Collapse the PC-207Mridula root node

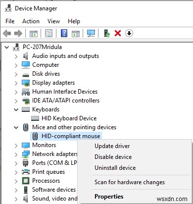7,48
